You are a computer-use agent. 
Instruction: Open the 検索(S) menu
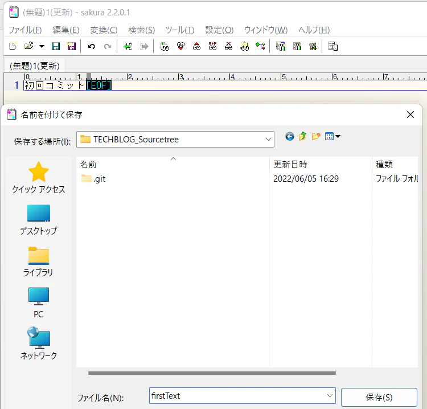pos(142,30)
